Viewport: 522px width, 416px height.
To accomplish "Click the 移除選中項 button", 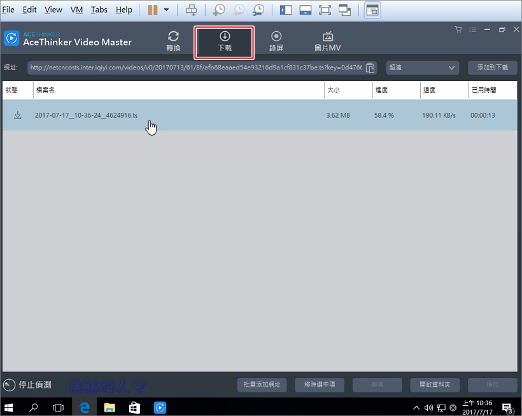I will 320,385.
